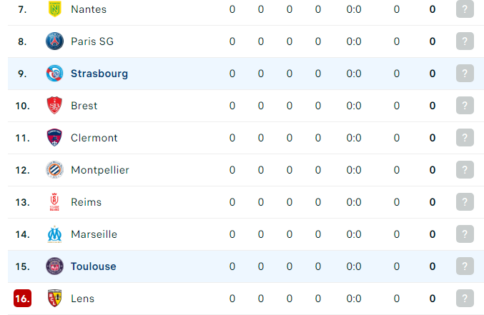Image resolution: width=484 pixels, height=315 pixels.
Task: Click the Marseille team name
Action: pyautogui.click(x=94, y=234)
